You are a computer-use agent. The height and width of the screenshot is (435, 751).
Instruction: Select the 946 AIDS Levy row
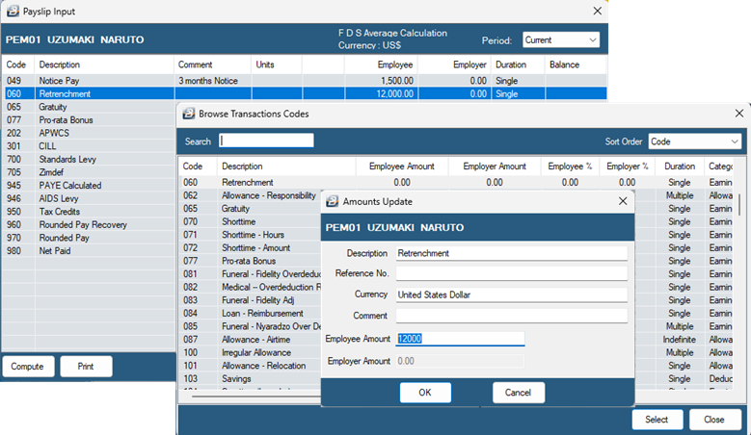coord(90,198)
